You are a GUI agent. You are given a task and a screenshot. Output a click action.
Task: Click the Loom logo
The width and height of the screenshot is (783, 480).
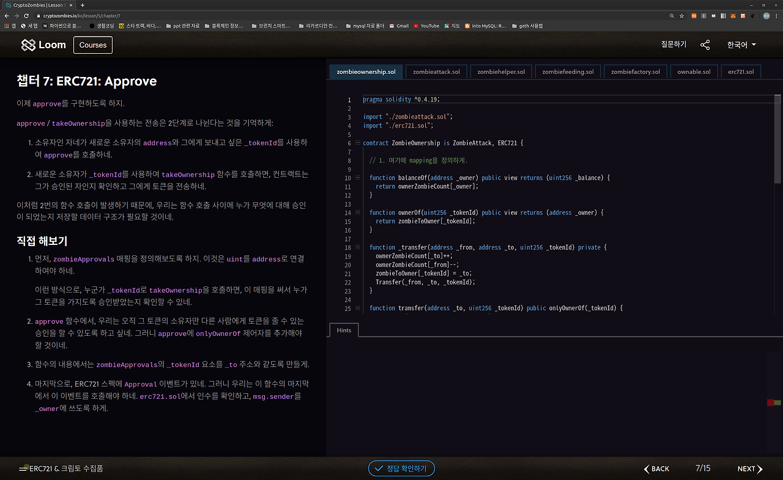click(x=43, y=45)
